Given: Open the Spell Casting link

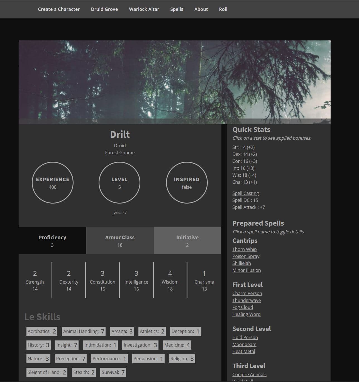Looking at the screenshot, I should pos(245,193).
